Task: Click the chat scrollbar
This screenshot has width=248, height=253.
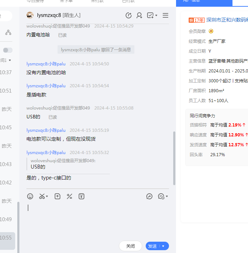Action: click(174, 158)
